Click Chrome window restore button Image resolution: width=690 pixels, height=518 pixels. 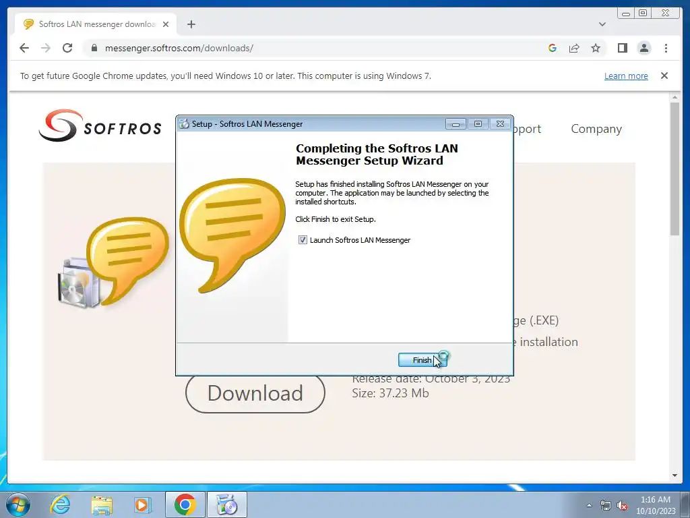point(643,13)
